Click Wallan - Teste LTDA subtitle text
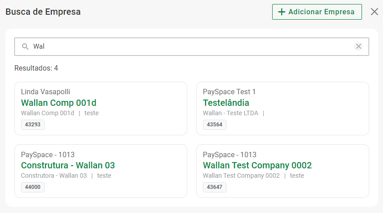Image resolution: width=383 pixels, height=213 pixels. 231,113
